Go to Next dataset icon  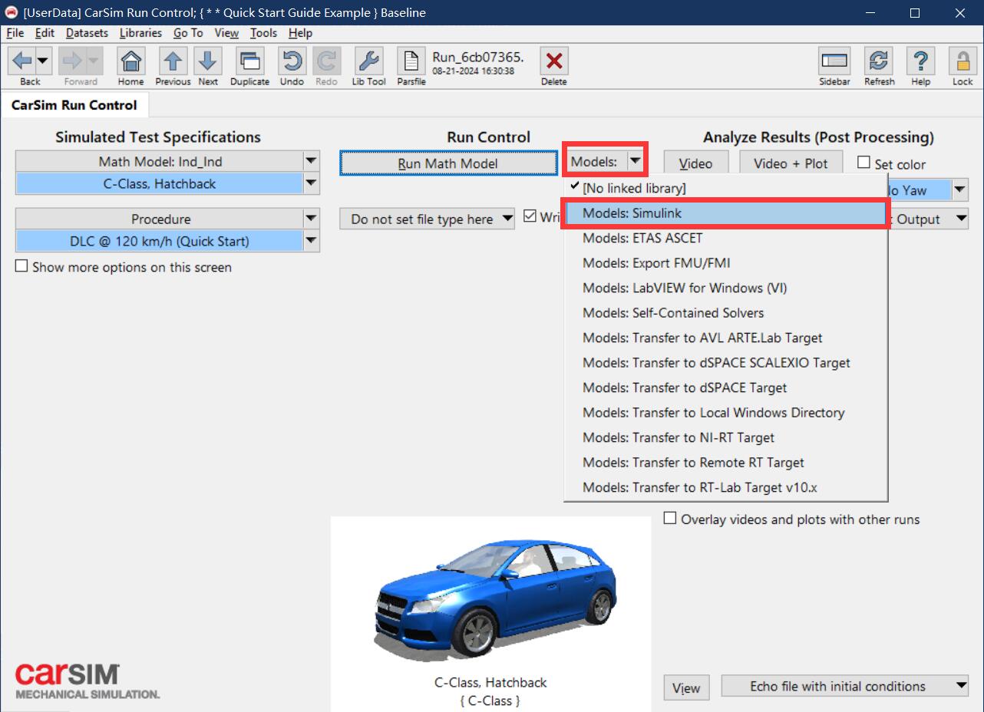[208, 61]
